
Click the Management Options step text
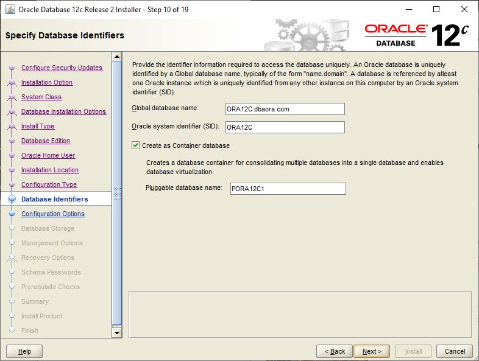coord(52,243)
